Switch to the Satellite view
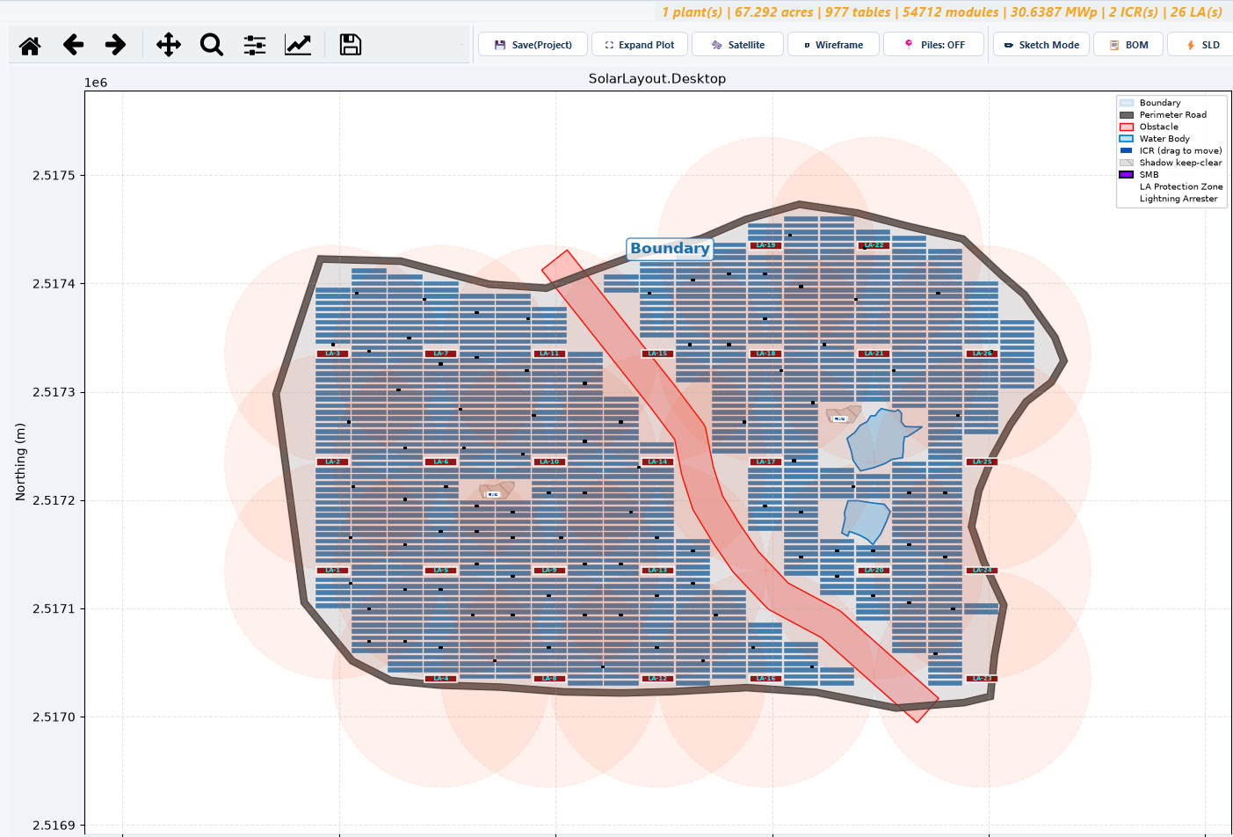 [737, 45]
